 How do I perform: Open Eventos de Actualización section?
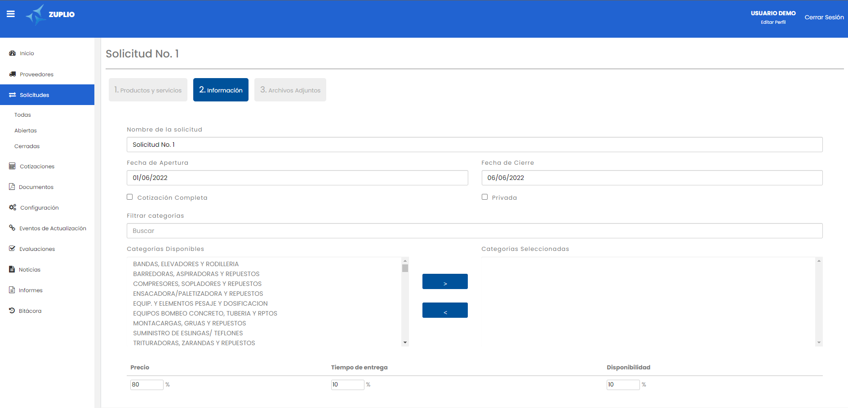click(x=53, y=228)
